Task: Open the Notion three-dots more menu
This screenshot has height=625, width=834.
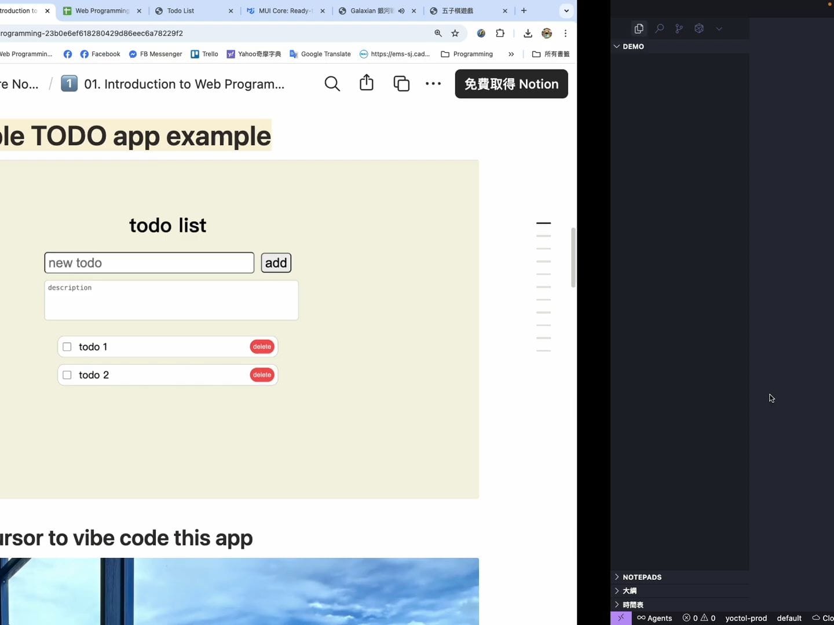Action: click(x=433, y=84)
